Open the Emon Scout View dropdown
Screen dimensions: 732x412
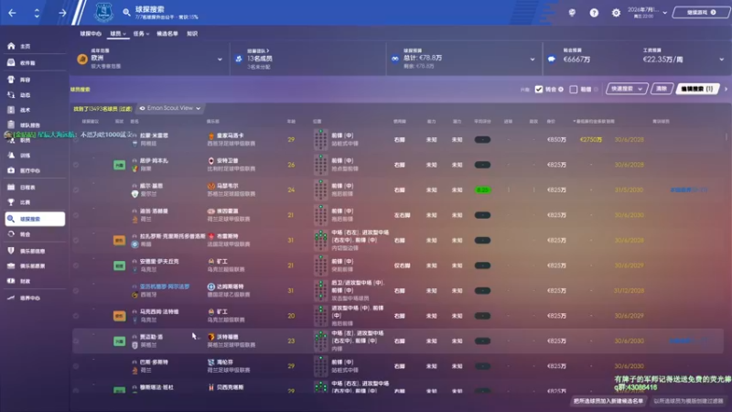click(x=170, y=108)
